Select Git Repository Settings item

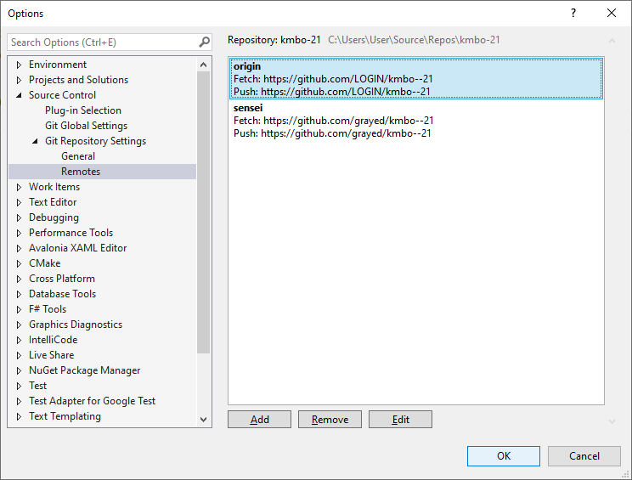click(95, 141)
